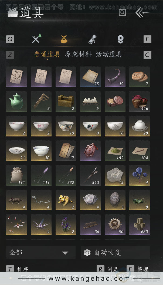Select the purple horn item
This screenshot has height=285, width=163.
[115, 77]
